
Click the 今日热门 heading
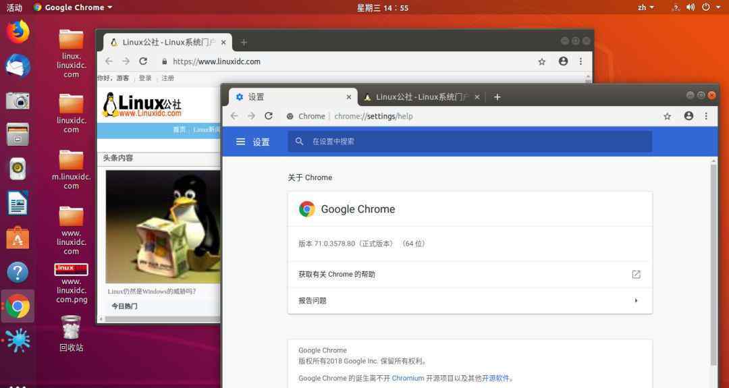click(124, 306)
